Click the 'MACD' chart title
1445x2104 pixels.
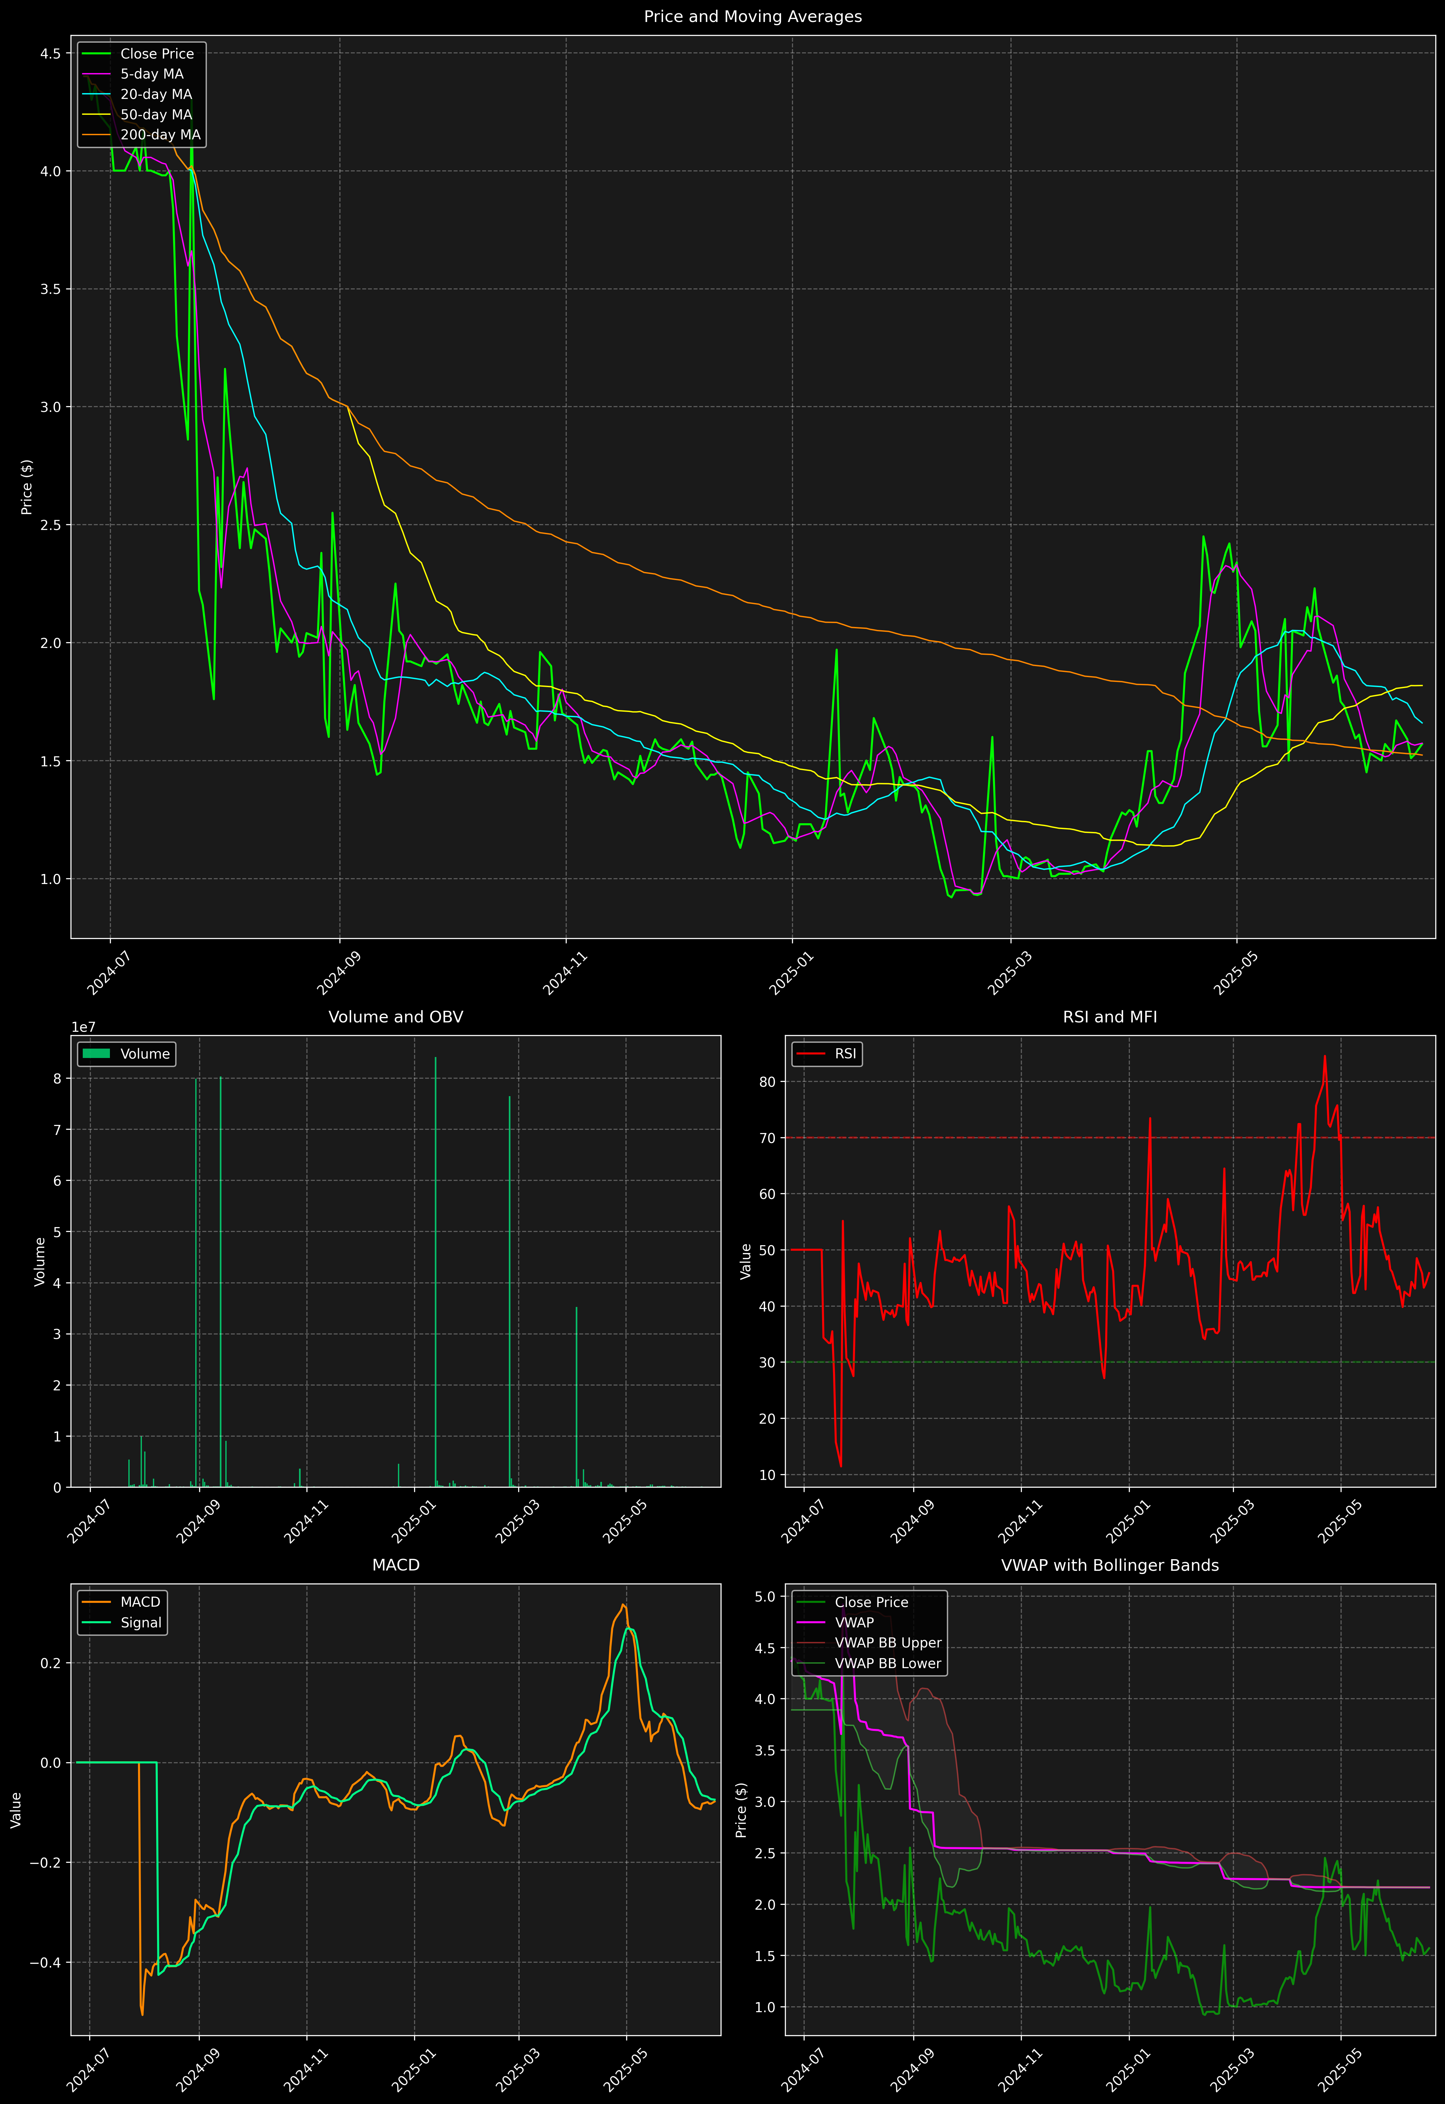396,1565
